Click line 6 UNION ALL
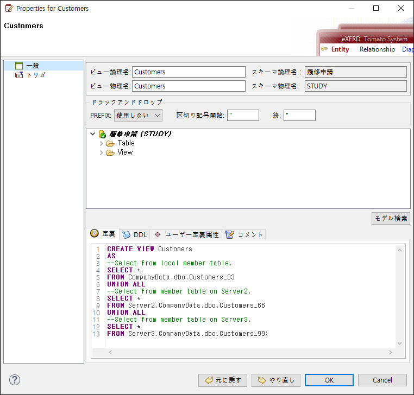414x395 pixels. pyautogui.click(x=126, y=284)
